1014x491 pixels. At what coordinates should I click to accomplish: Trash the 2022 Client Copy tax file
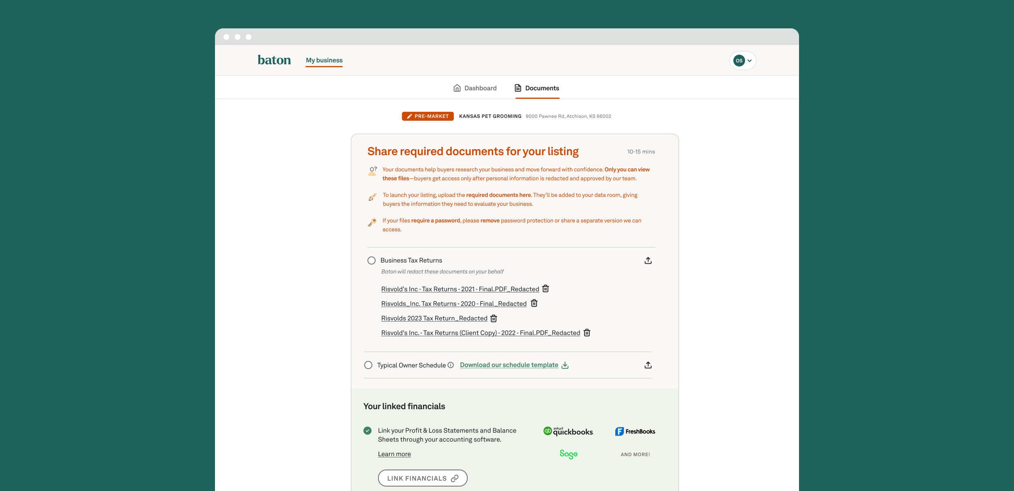(587, 333)
